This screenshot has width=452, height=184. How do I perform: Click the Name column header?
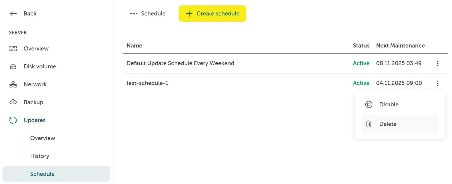(134, 46)
